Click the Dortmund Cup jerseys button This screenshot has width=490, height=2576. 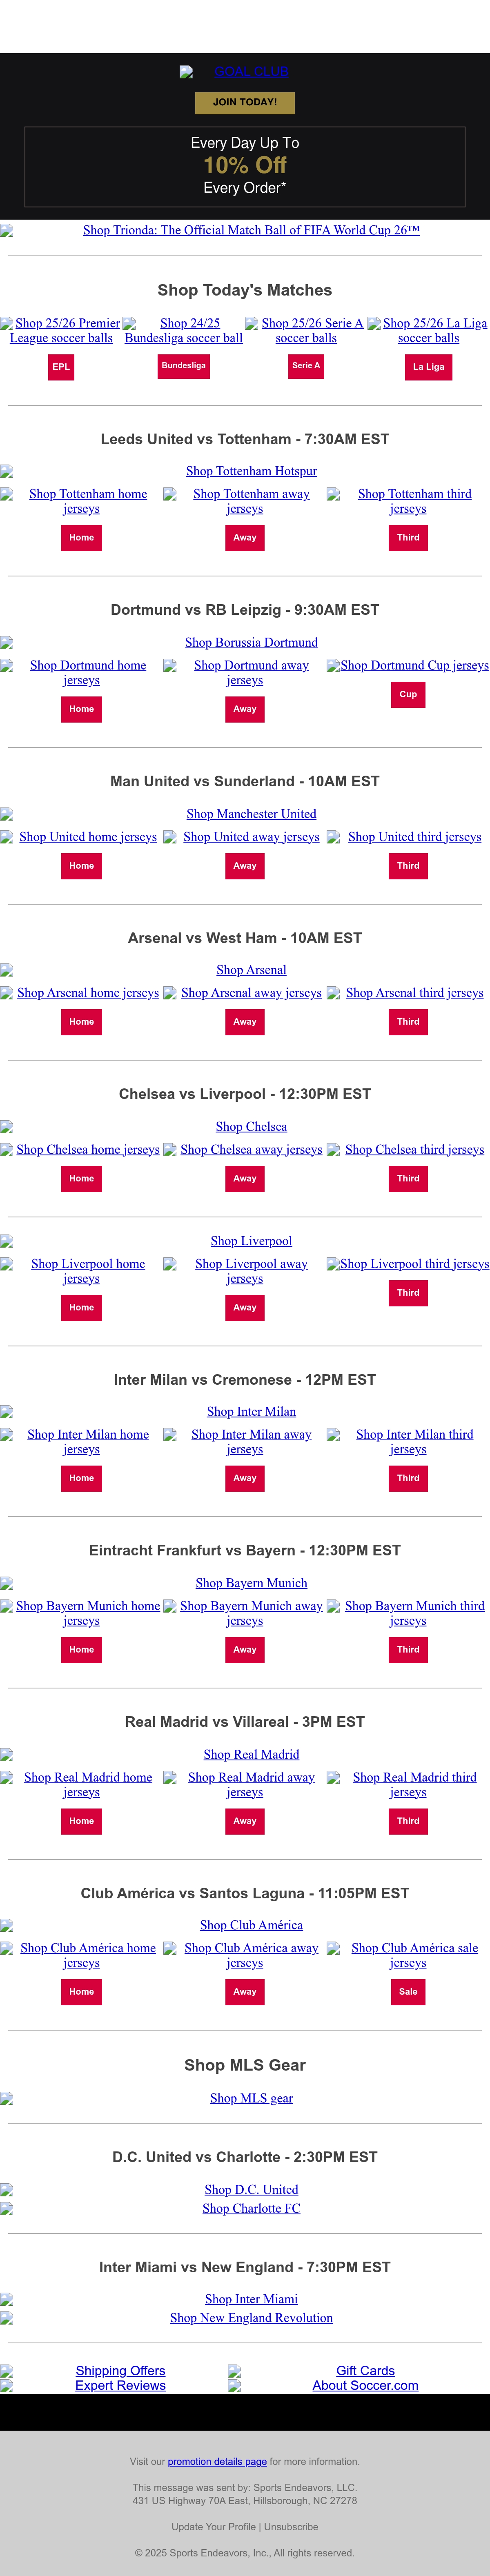click(408, 694)
